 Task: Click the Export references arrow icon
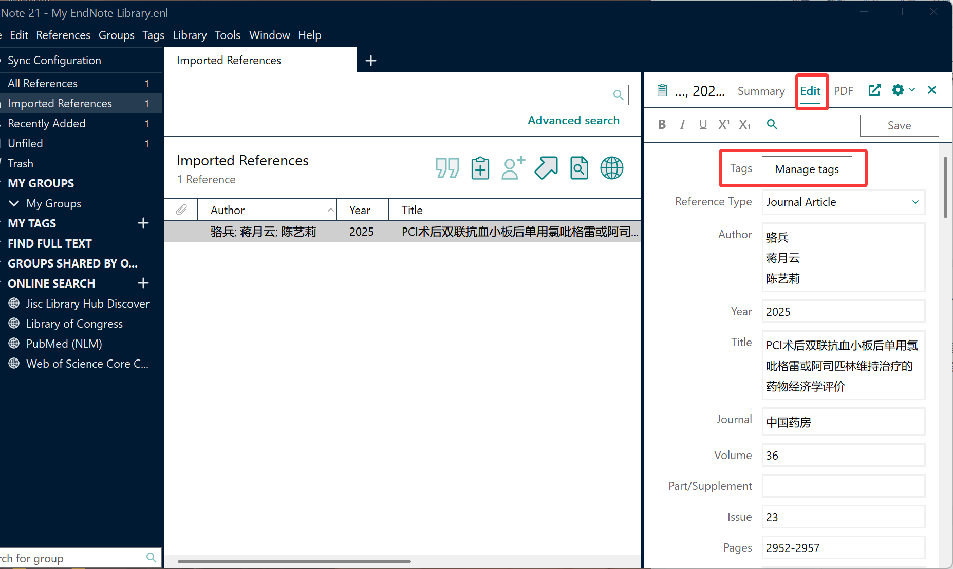[546, 168]
